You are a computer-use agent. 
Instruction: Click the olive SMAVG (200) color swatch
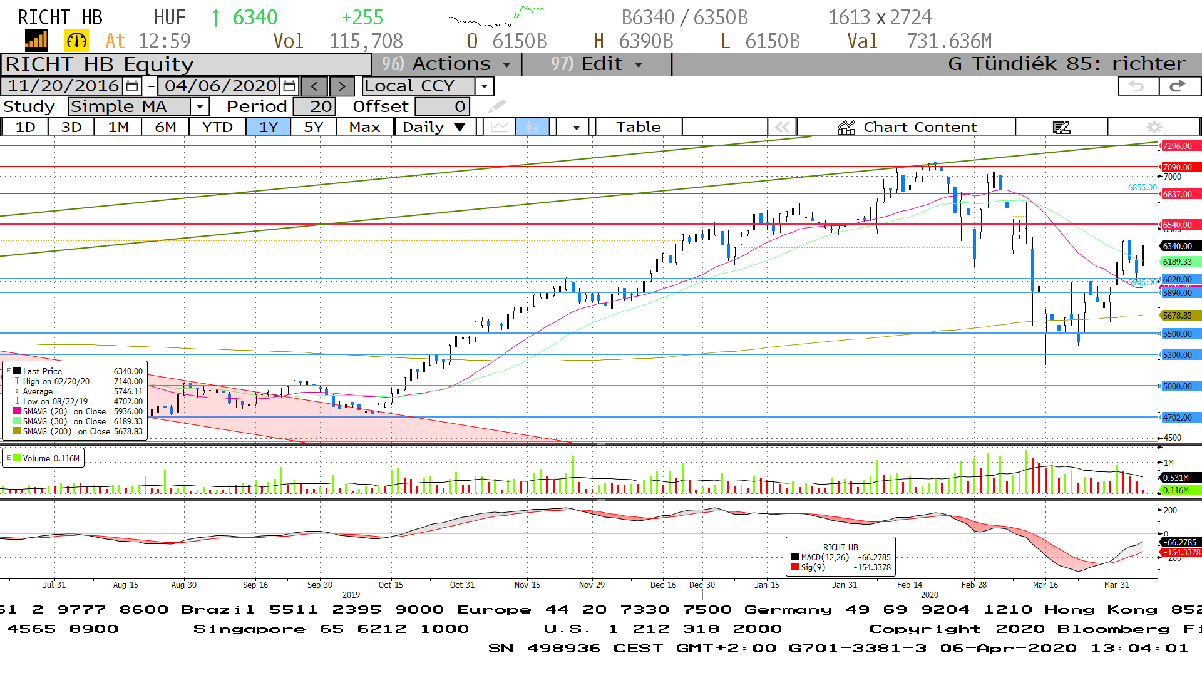point(18,431)
